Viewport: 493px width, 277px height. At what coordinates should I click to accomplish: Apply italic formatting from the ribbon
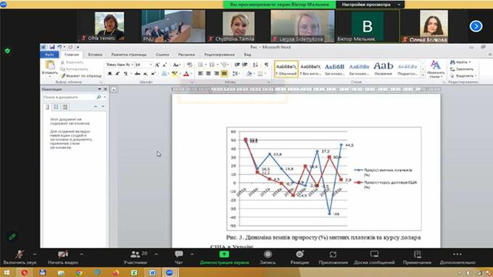click(117, 74)
